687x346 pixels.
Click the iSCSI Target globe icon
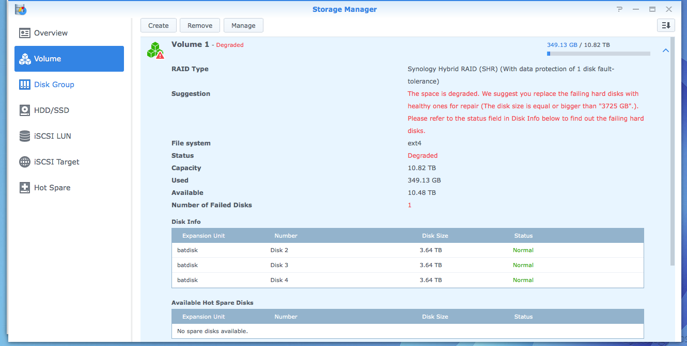coord(25,162)
